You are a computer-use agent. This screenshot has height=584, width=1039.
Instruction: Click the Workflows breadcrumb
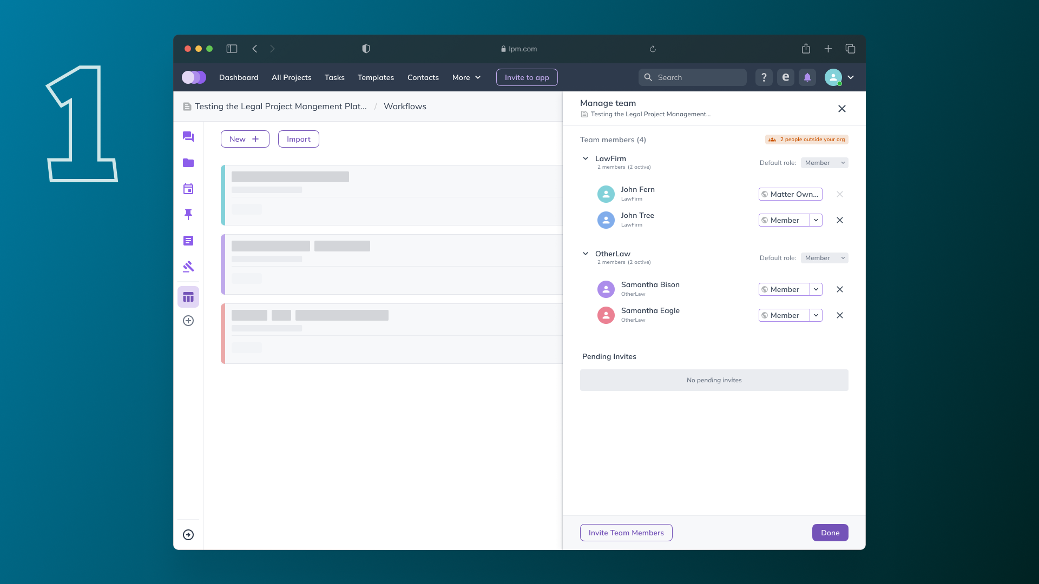tap(405, 107)
